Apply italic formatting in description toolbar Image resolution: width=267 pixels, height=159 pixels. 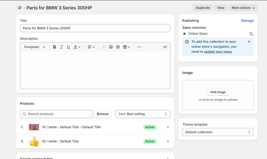click(x=62, y=47)
